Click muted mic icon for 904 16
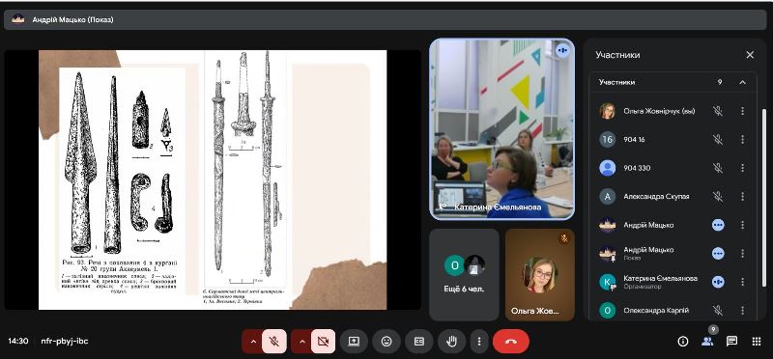 tap(718, 140)
